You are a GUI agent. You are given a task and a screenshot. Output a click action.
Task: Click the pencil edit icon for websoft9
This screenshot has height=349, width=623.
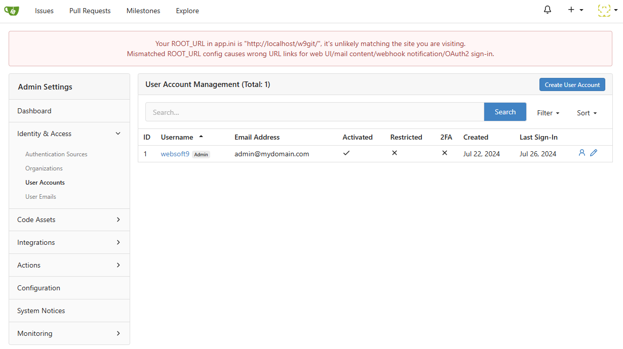pyautogui.click(x=594, y=153)
